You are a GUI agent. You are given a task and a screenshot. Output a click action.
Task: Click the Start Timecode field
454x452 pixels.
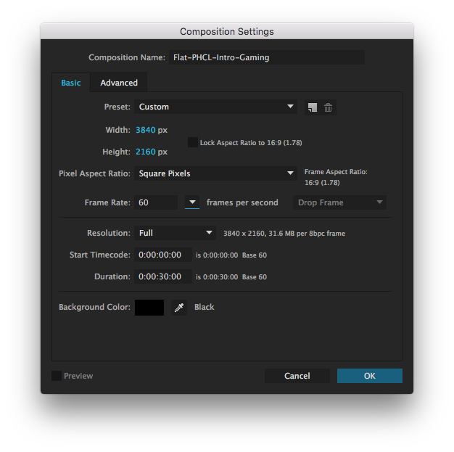pos(163,255)
